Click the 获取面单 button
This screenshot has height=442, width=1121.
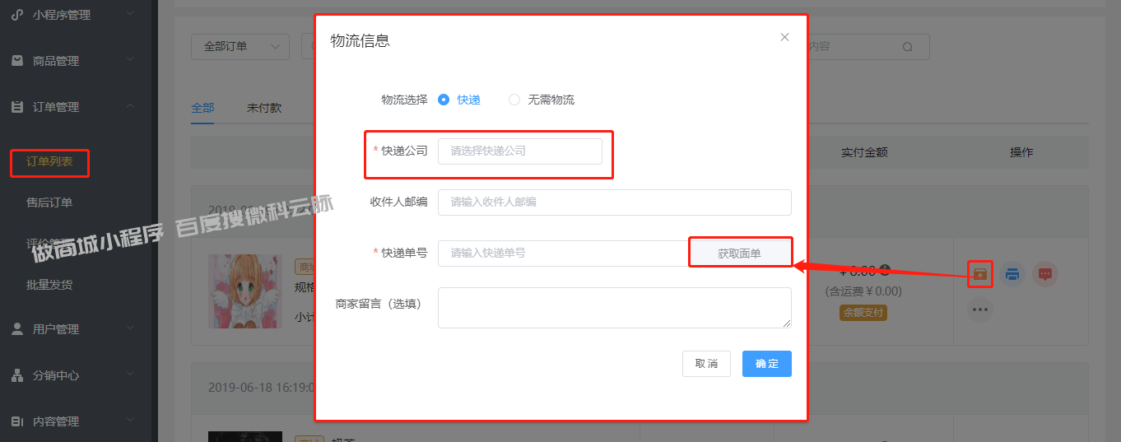[739, 254]
